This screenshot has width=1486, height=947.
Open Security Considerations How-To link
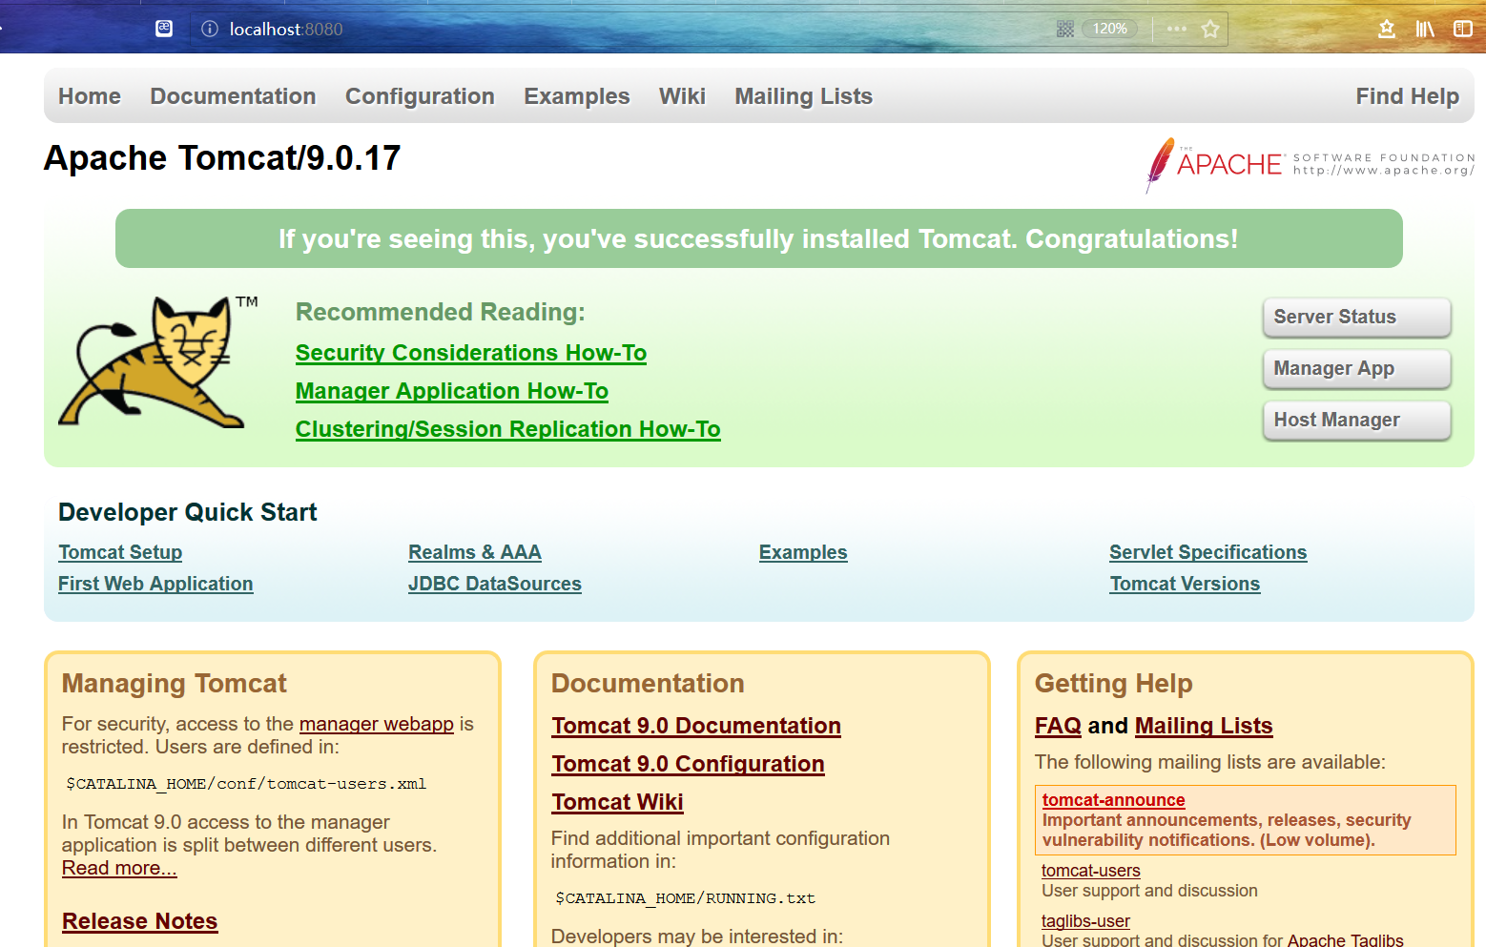click(x=471, y=353)
